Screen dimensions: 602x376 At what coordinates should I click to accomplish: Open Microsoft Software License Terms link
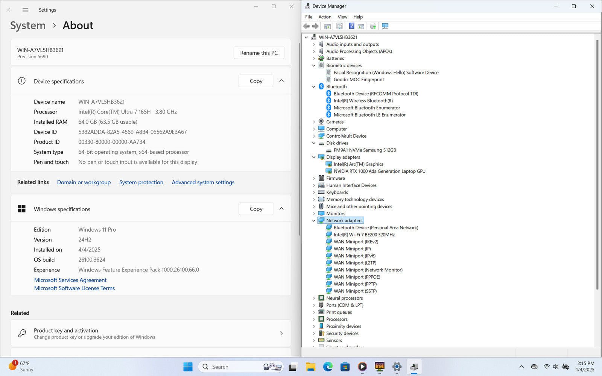tap(74, 288)
